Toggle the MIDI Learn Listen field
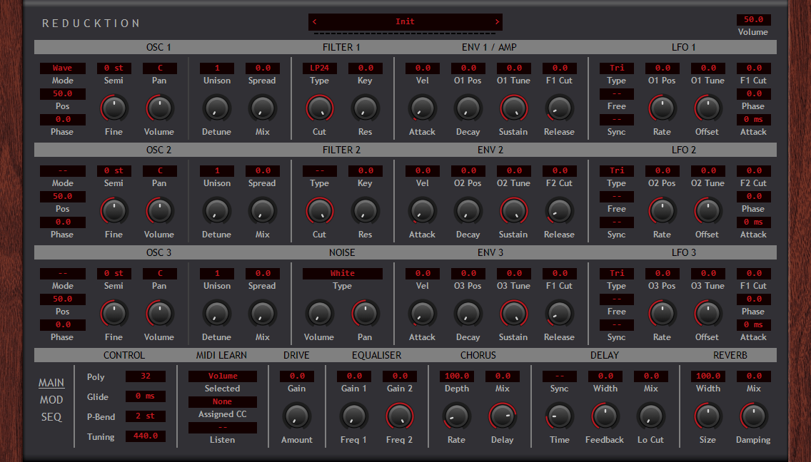The height and width of the screenshot is (462, 811). [222, 428]
